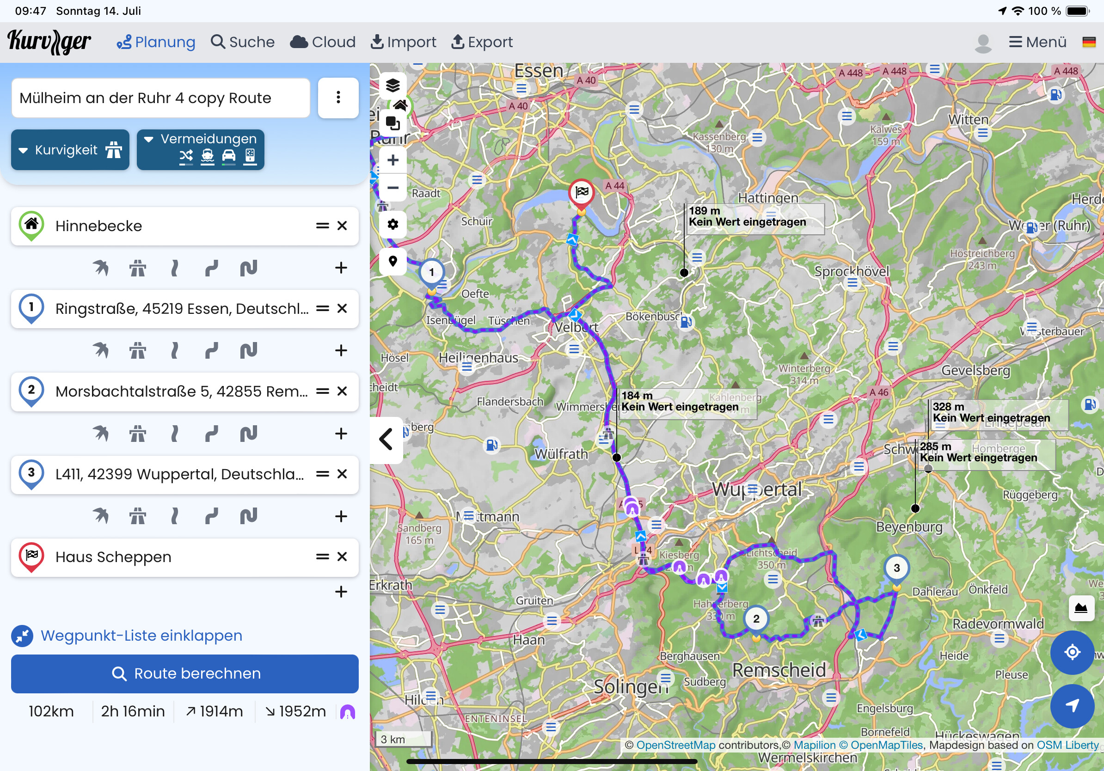Screen dimensions: 1104x771
Task: Start navigation with arrow button
Action: (x=1072, y=706)
